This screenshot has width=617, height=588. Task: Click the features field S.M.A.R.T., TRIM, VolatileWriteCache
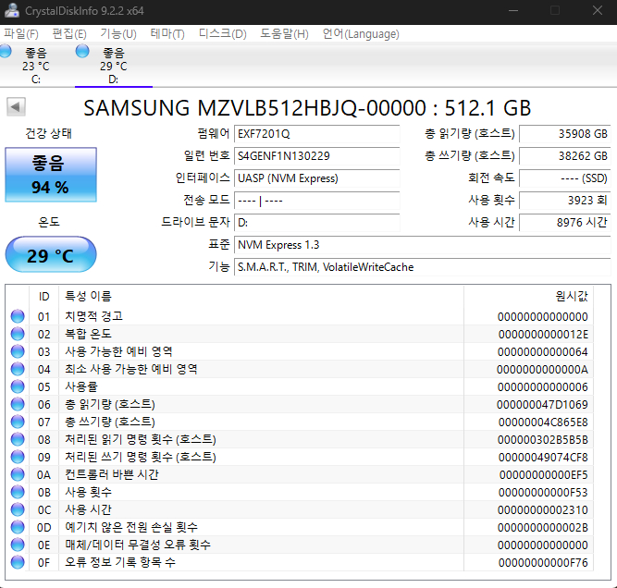pyautogui.click(x=422, y=267)
